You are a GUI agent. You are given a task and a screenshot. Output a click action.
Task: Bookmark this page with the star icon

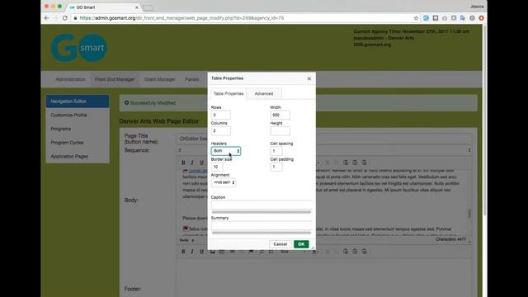416,18
